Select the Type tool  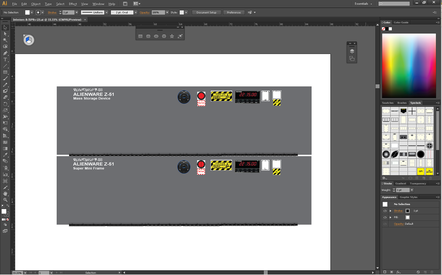pyautogui.click(x=5, y=59)
